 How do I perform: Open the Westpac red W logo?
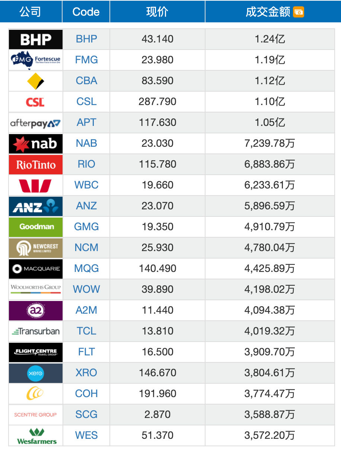36,185
